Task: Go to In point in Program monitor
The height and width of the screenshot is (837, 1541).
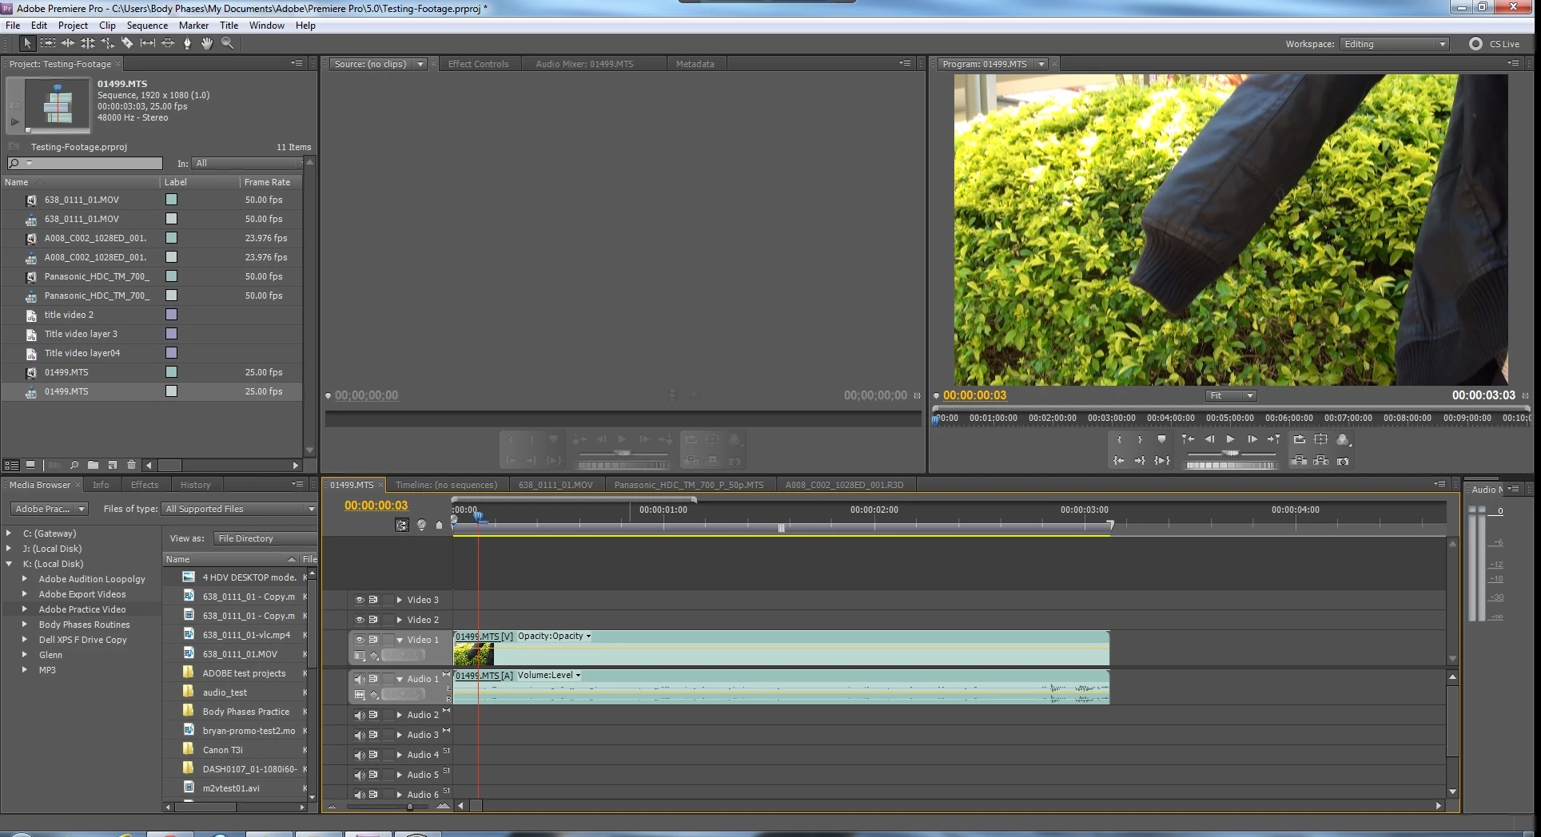Action: point(1119,461)
